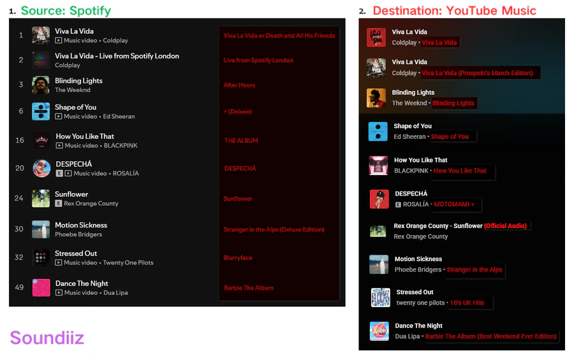The width and height of the screenshot is (574, 358).
Task: Select Rex Orange County - Sunflower (Official Audio) track
Action: pyautogui.click(x=460, y=226)
